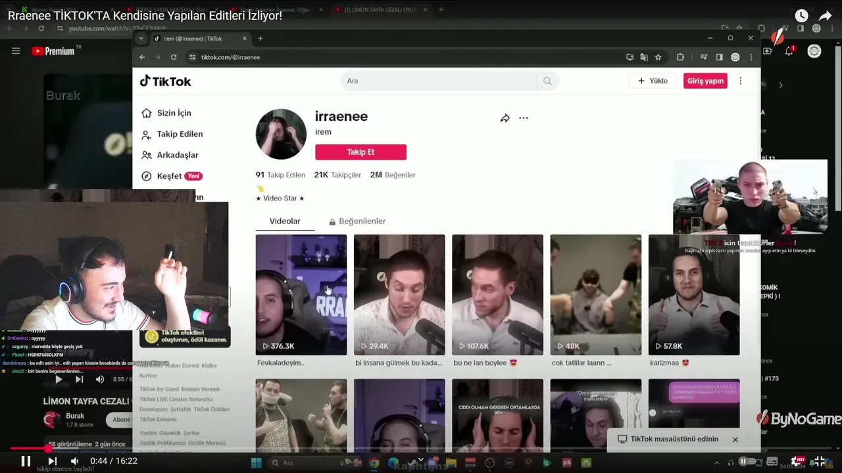Screen dimensions: 842x473
Task: Open YouTube hamburger guide menu
Action: tap(16, 51)
